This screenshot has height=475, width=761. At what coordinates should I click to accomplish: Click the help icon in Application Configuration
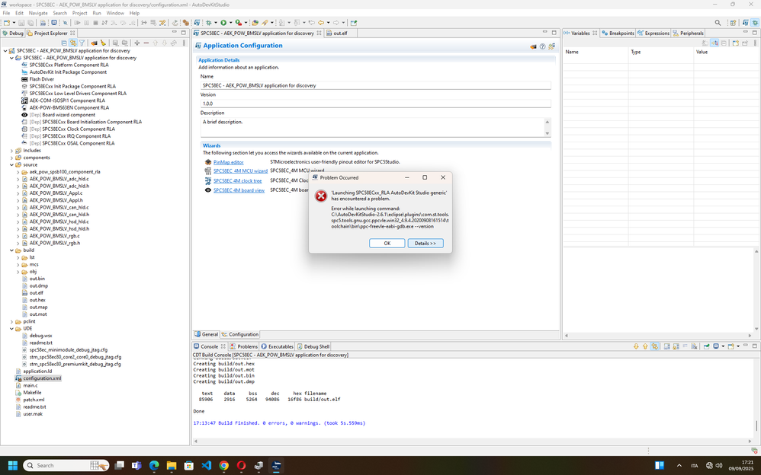[x=543, y=46]
